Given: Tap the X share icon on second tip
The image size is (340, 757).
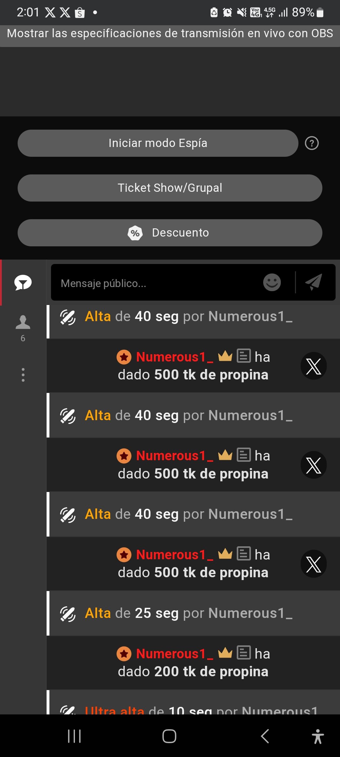Looking at the screenshot, I should 314,465.
